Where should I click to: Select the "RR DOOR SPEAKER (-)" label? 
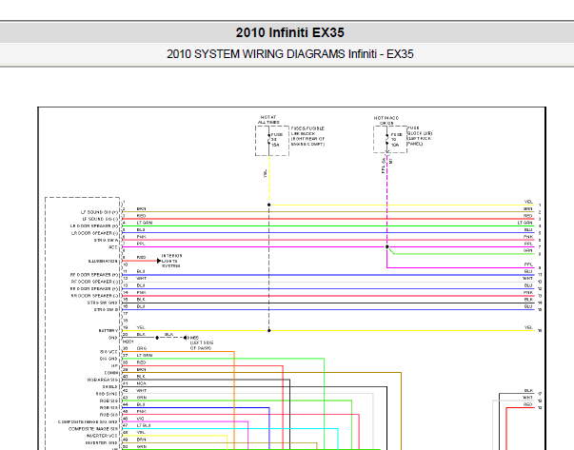click(94, 296)
